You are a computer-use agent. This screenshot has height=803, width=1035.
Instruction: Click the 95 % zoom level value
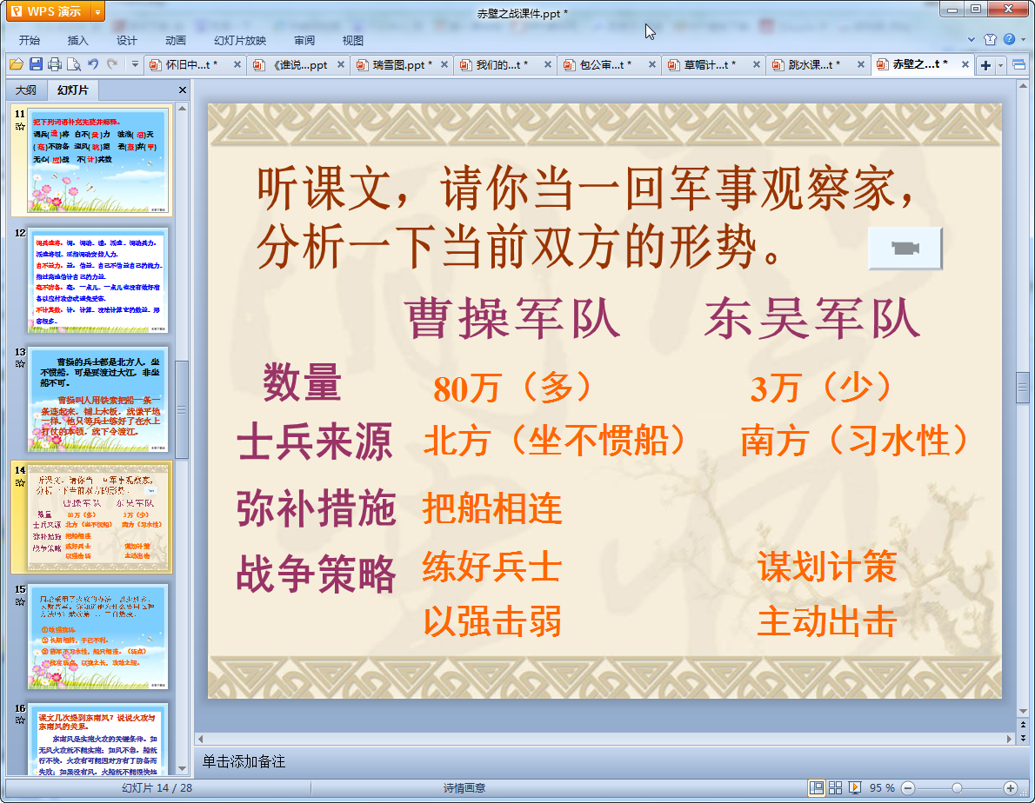pos(882,788)
